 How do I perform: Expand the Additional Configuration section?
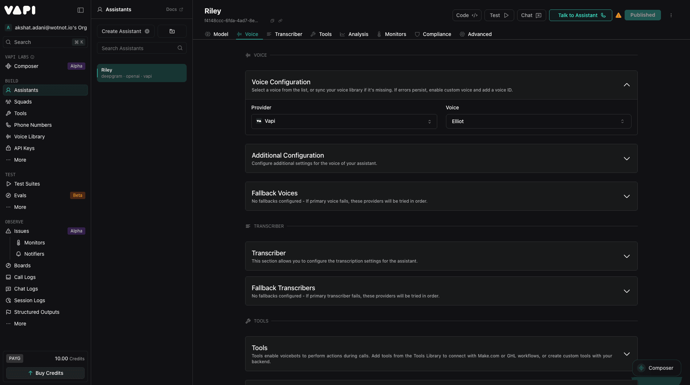click(626, 158)
